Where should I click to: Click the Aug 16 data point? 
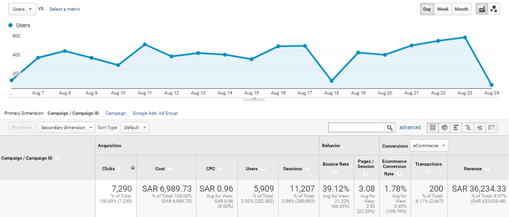click(x=278, y=46)
